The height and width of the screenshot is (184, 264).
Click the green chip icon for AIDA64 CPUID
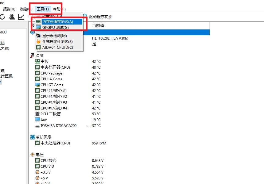(38, 47)
